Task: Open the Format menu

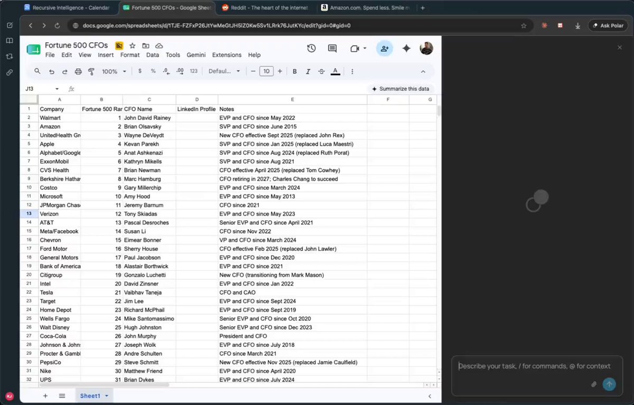Action: (130, 55)
